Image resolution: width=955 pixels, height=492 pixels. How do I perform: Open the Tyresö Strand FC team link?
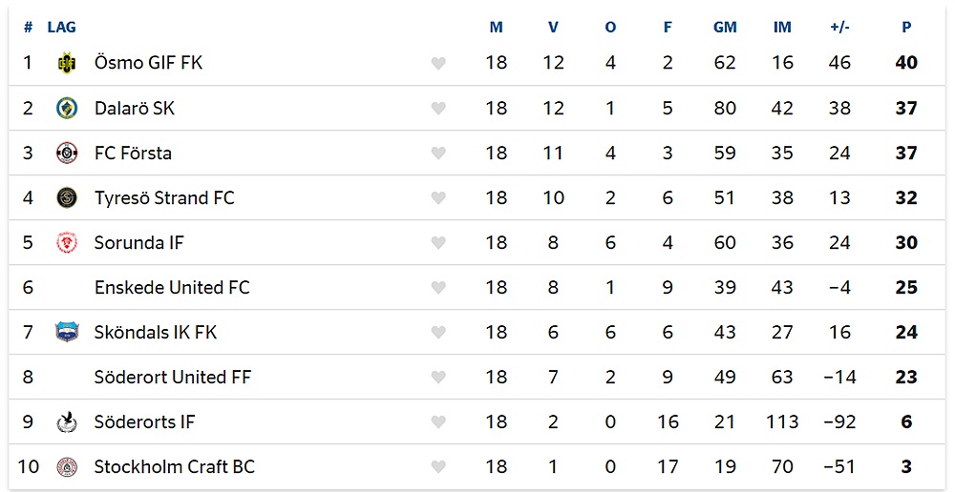click(164, 198)
